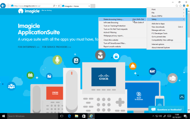Open Windows Store from taskbar
The width and height of the screenshot is (190, 119).
(84, 116)
